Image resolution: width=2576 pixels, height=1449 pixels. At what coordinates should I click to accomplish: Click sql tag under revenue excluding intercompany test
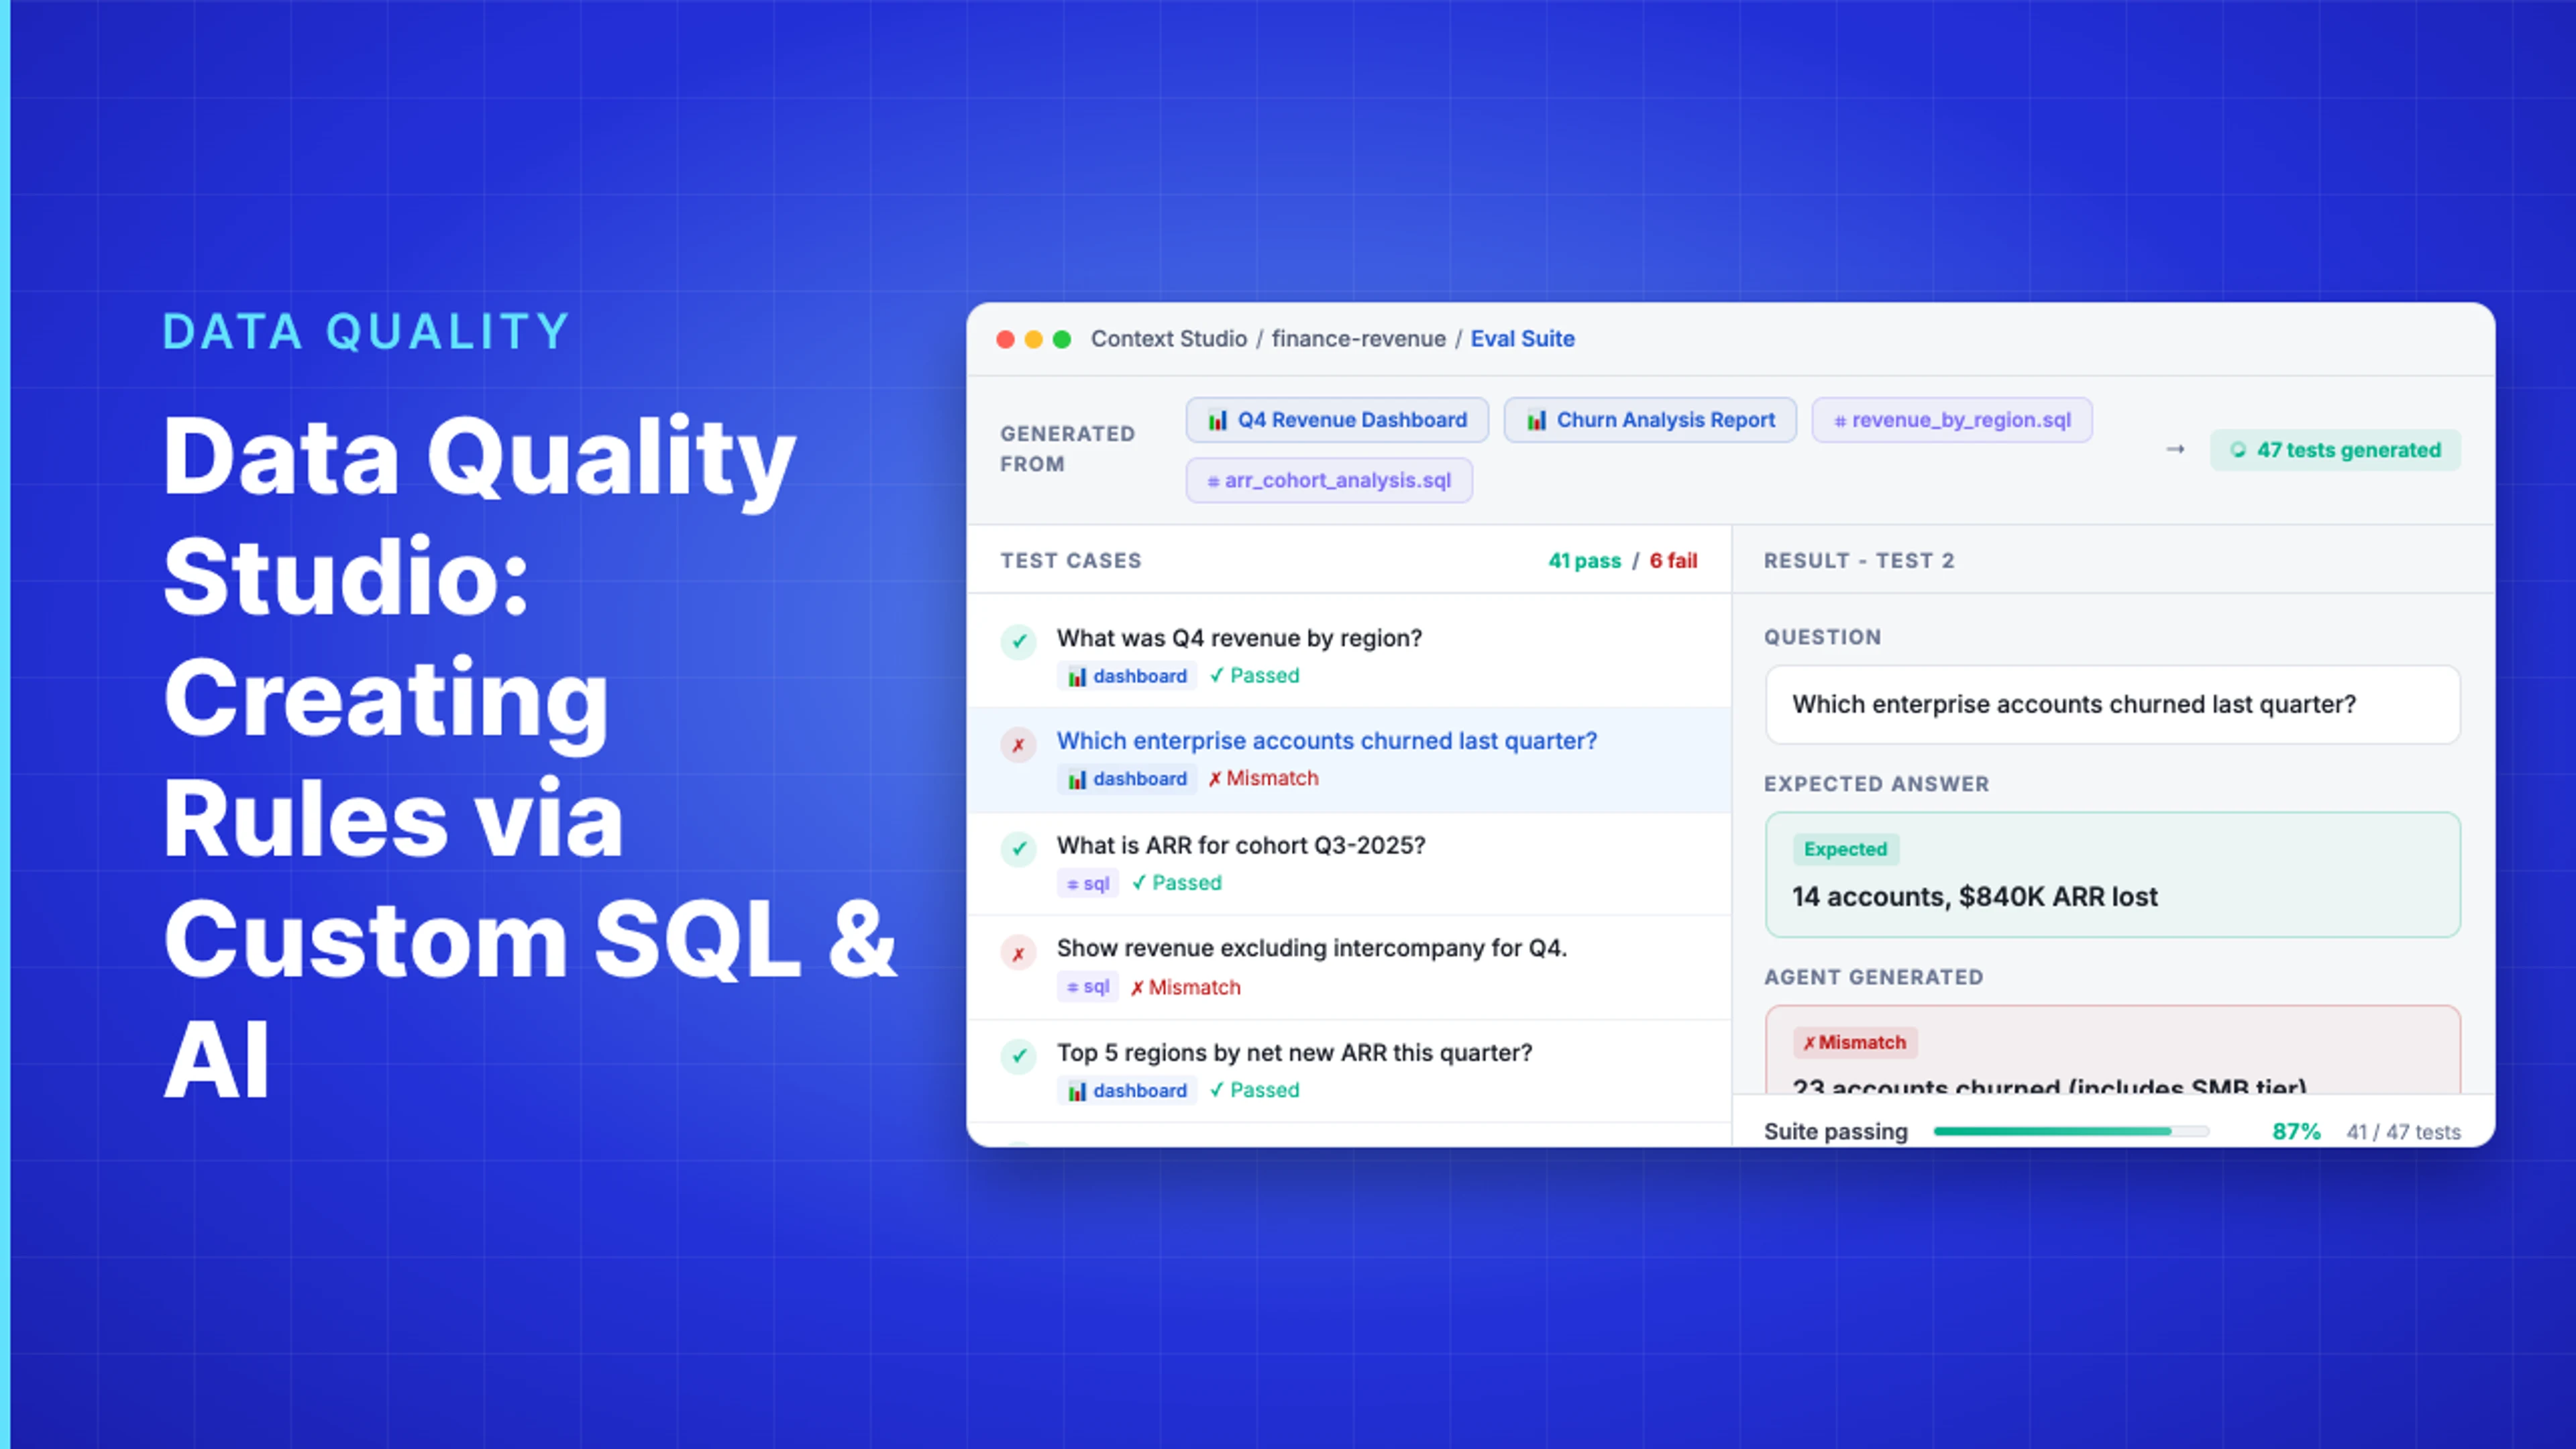[1088, 987]
